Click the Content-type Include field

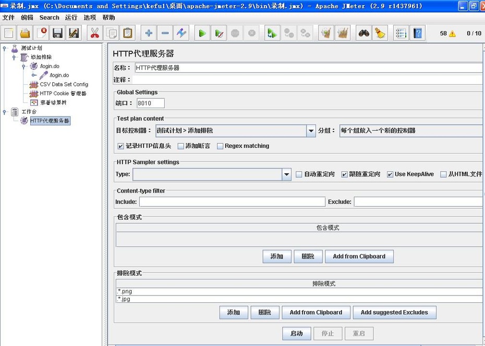coord(232,202)
